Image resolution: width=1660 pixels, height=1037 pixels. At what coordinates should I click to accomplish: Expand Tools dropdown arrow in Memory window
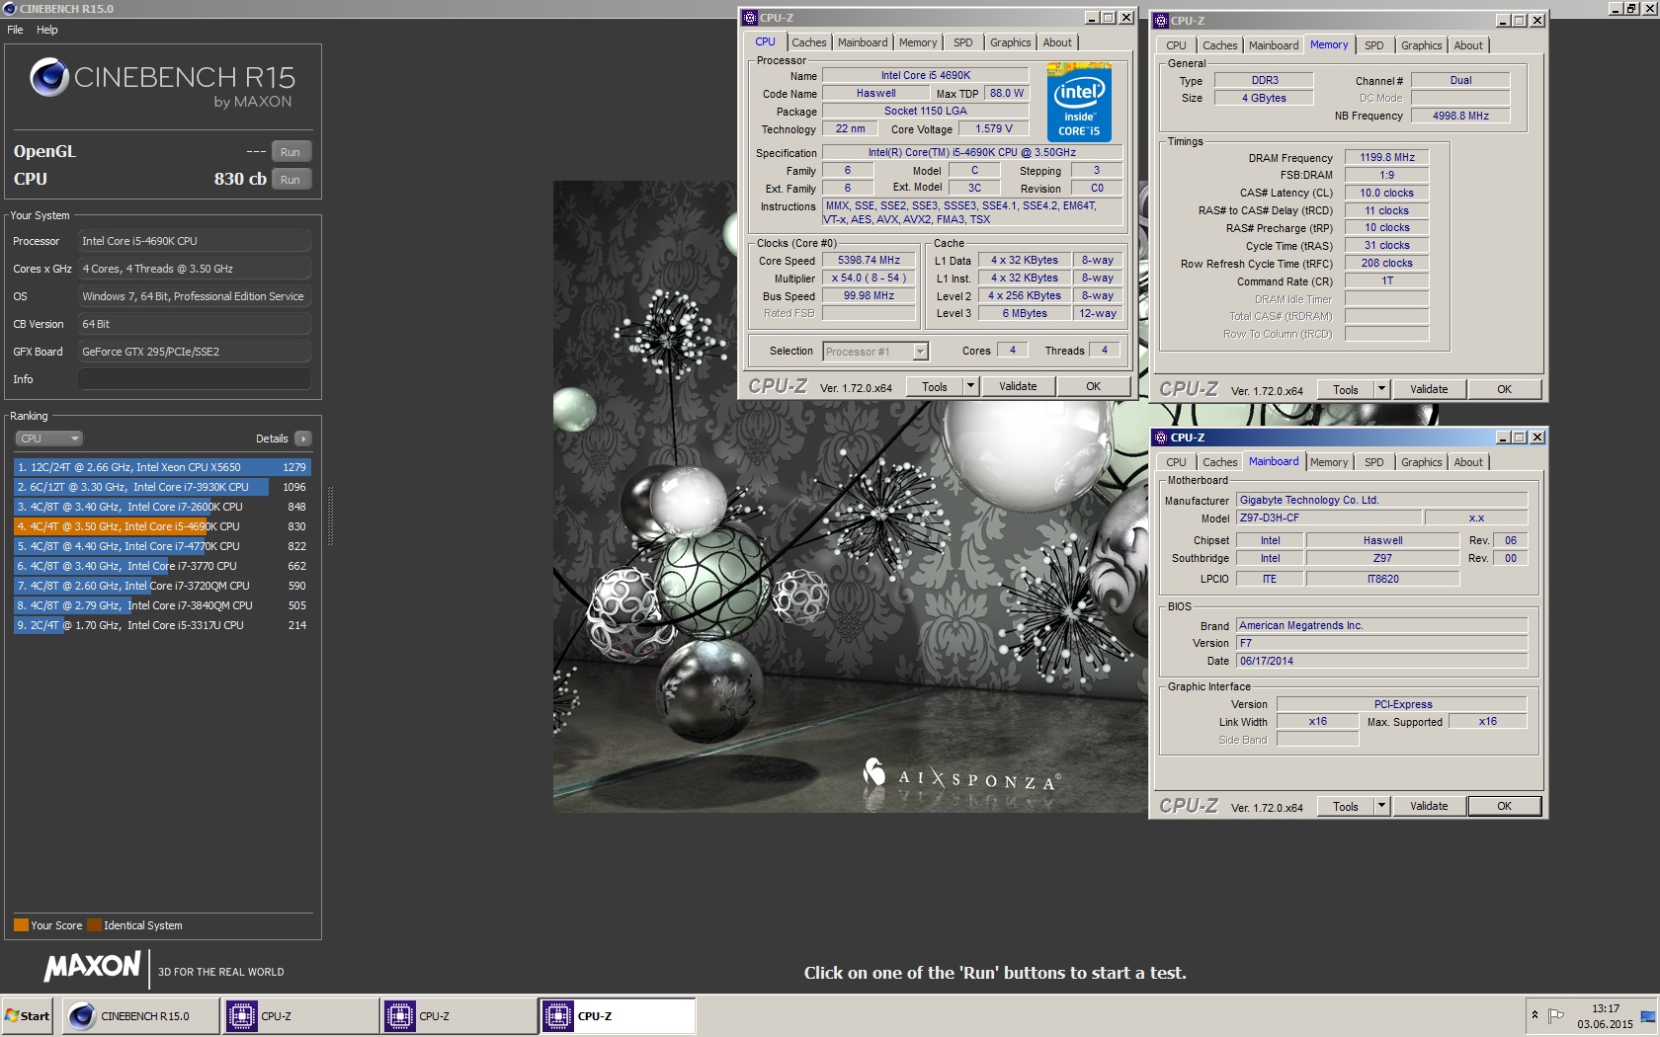click(x=1382, y=389)
